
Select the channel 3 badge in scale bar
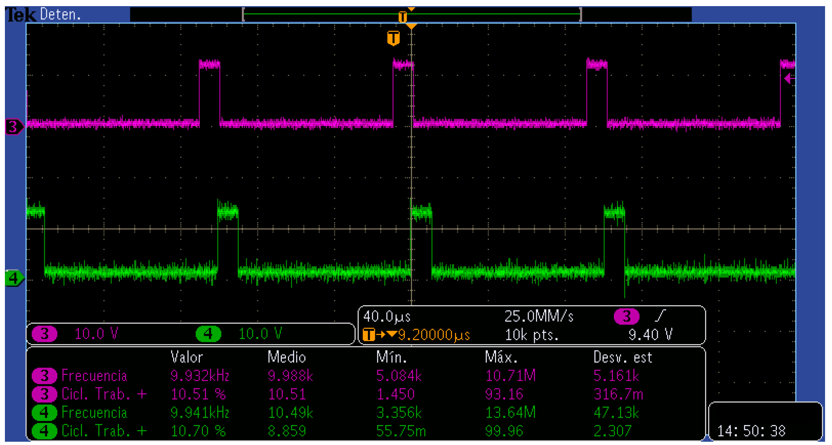pyautogui.click(x=45, y=334)
